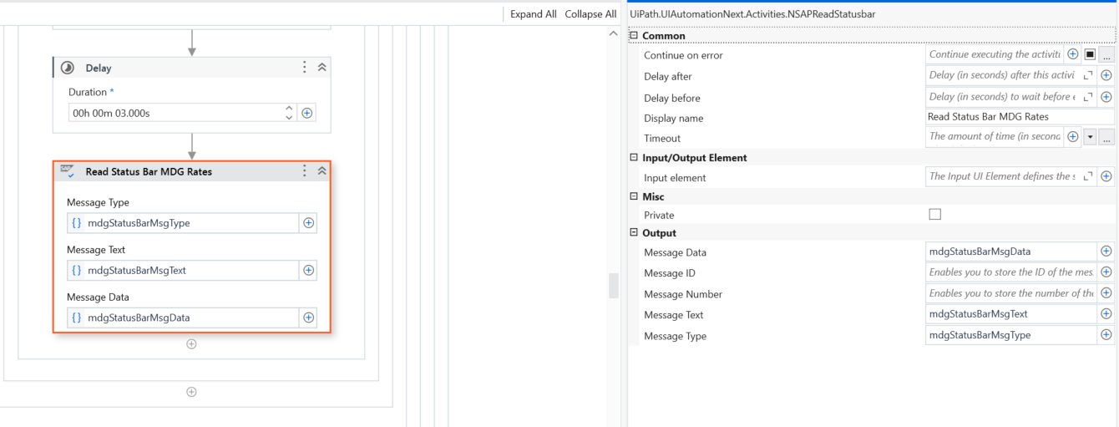1119x427 pixels.
Task: Decrease Duration with the down stepper arrow
Action: click(x=289, y=117)
